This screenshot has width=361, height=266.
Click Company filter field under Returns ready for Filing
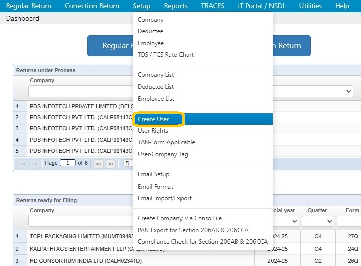point(81,221)
